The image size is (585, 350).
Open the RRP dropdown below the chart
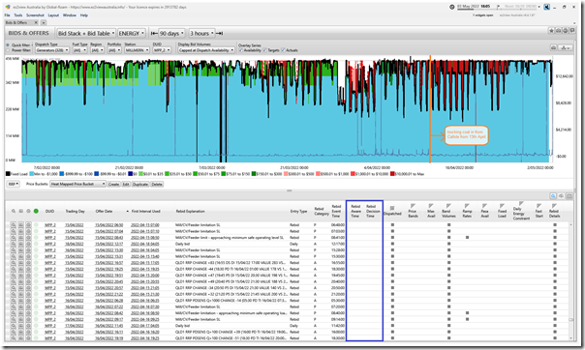coord(13,184)
